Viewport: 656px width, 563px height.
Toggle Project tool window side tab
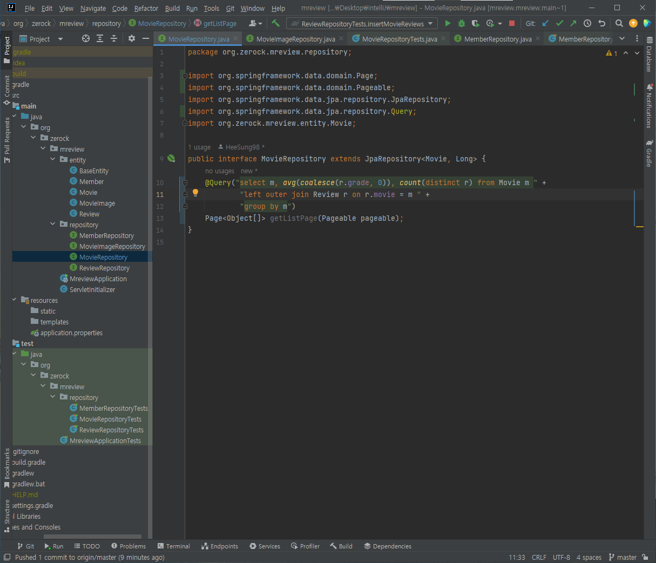7,50
